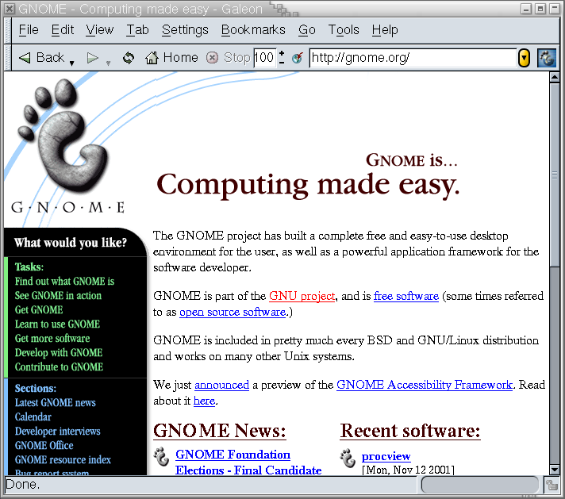Increase zoom with the up stepper arrow
Viewport: 565px width, 499px height.
coord(282,53)
